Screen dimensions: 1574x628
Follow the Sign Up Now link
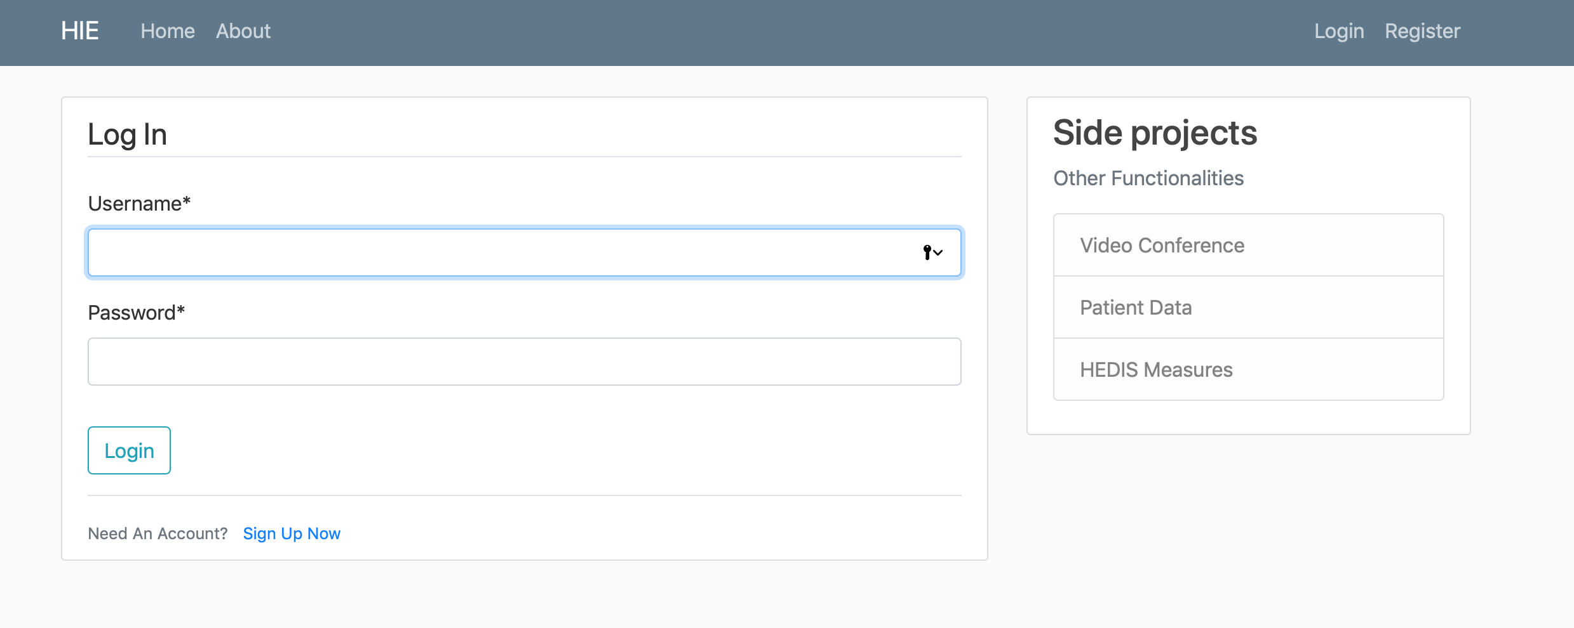(x=292, y=533)
